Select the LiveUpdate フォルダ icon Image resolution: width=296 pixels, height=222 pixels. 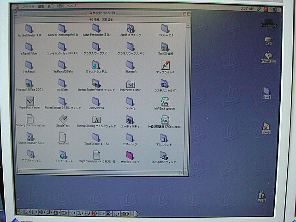tap(163, 156)
